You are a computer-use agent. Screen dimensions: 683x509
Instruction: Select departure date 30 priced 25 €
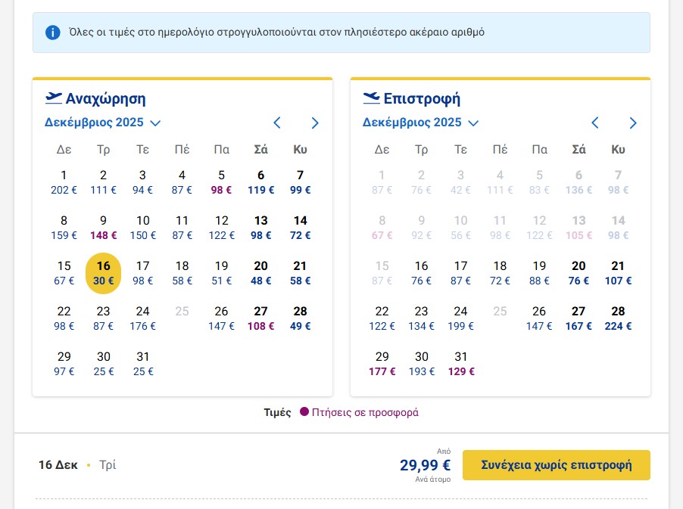pos(104,363)
